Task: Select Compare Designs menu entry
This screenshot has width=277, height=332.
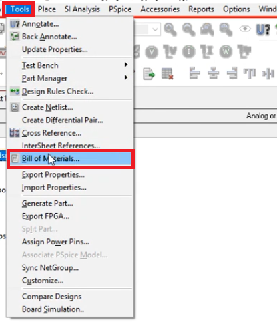Action: [69, 297]
